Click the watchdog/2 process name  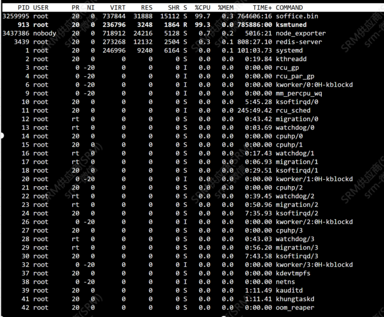click(295, 196)
